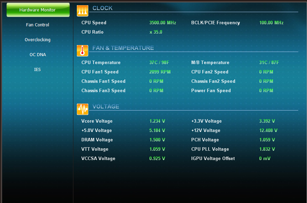307x203 pixels.
Task: Click the PCH Voltage 1.059 V value
Action: [267, 140]
